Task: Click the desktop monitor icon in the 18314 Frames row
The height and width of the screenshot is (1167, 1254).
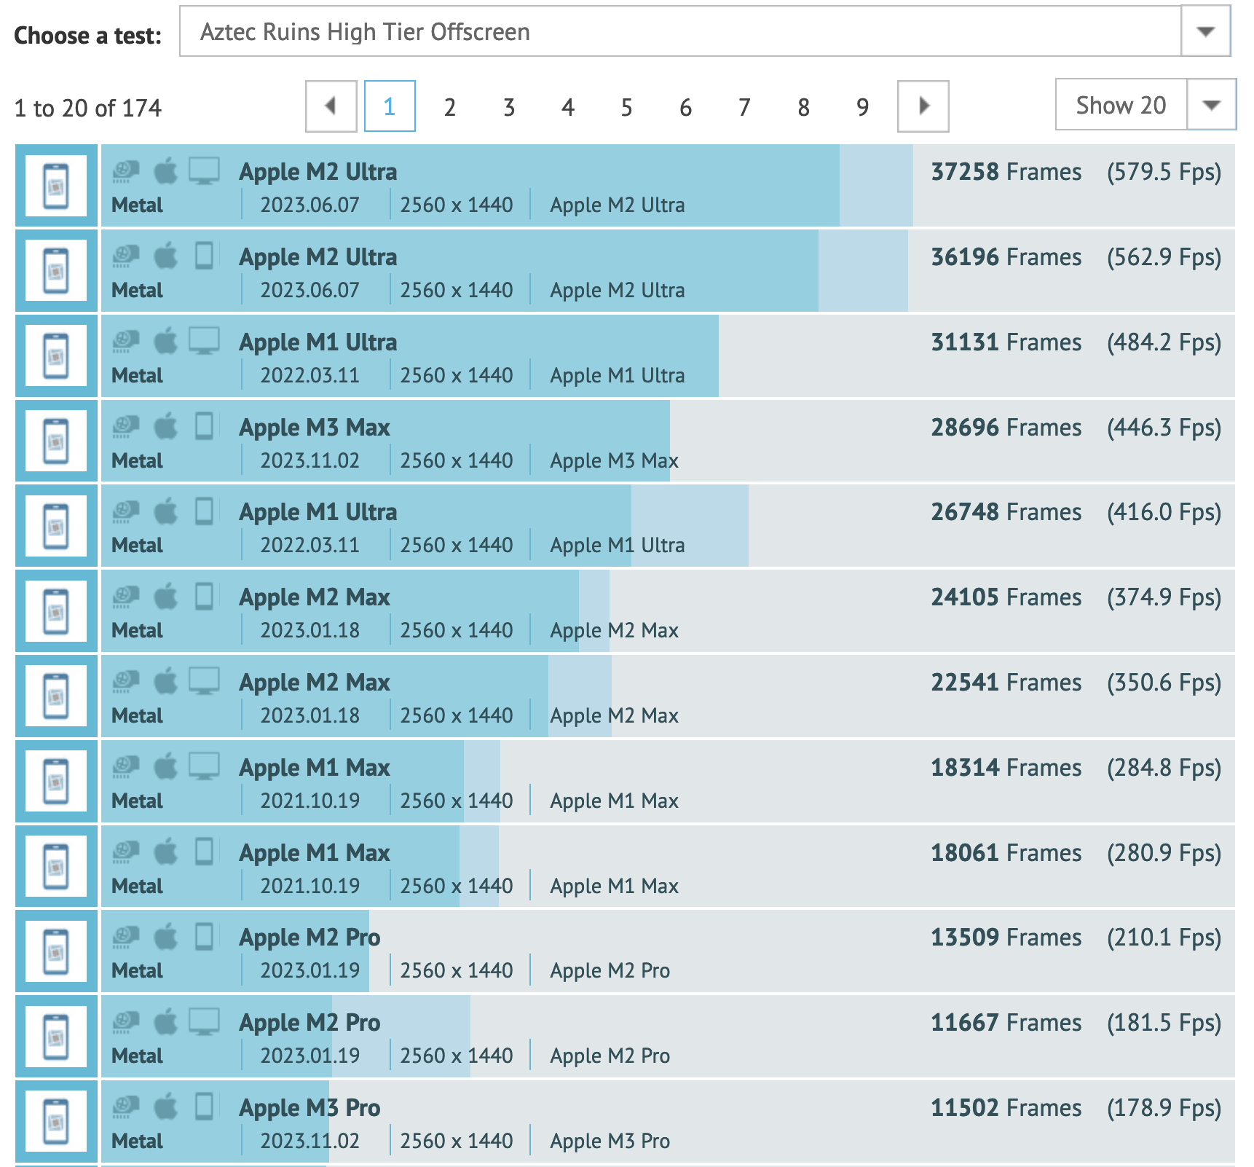Action: click(204, 767)
